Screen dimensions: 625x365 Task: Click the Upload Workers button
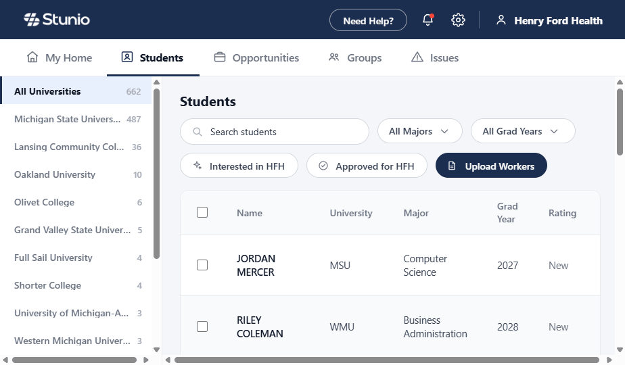(x=491, y=166)
